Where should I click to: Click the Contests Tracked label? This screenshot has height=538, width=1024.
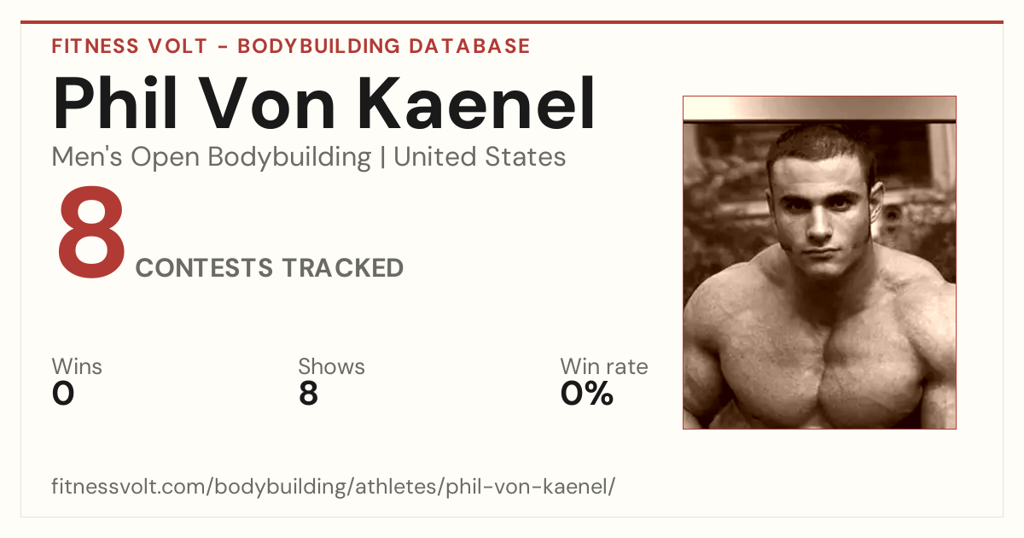(x=270, y=267)
